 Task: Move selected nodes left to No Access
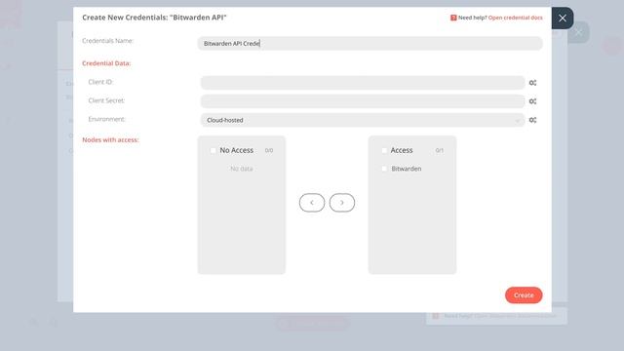click(312, 203)
